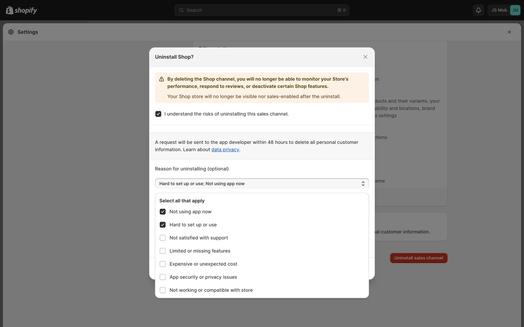Close the Settings panel with X
This screenshot has width=524, height=327.
tap(509, 32)
